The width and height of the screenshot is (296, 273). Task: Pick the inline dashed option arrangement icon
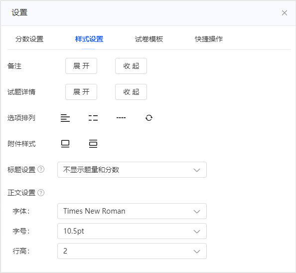click(121, 118)
